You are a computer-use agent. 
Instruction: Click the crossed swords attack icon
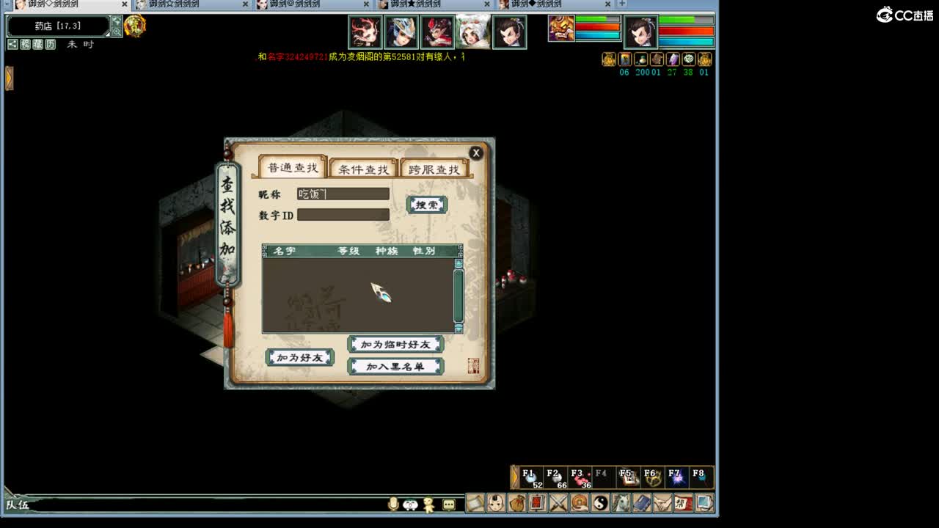pos(559,504)
